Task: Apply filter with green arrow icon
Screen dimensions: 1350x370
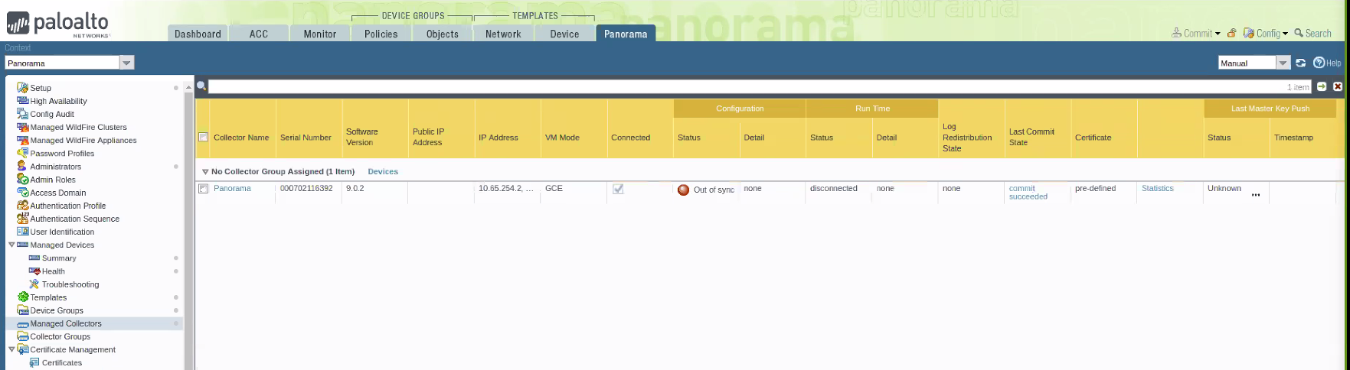Action: tap(1322, 86)
